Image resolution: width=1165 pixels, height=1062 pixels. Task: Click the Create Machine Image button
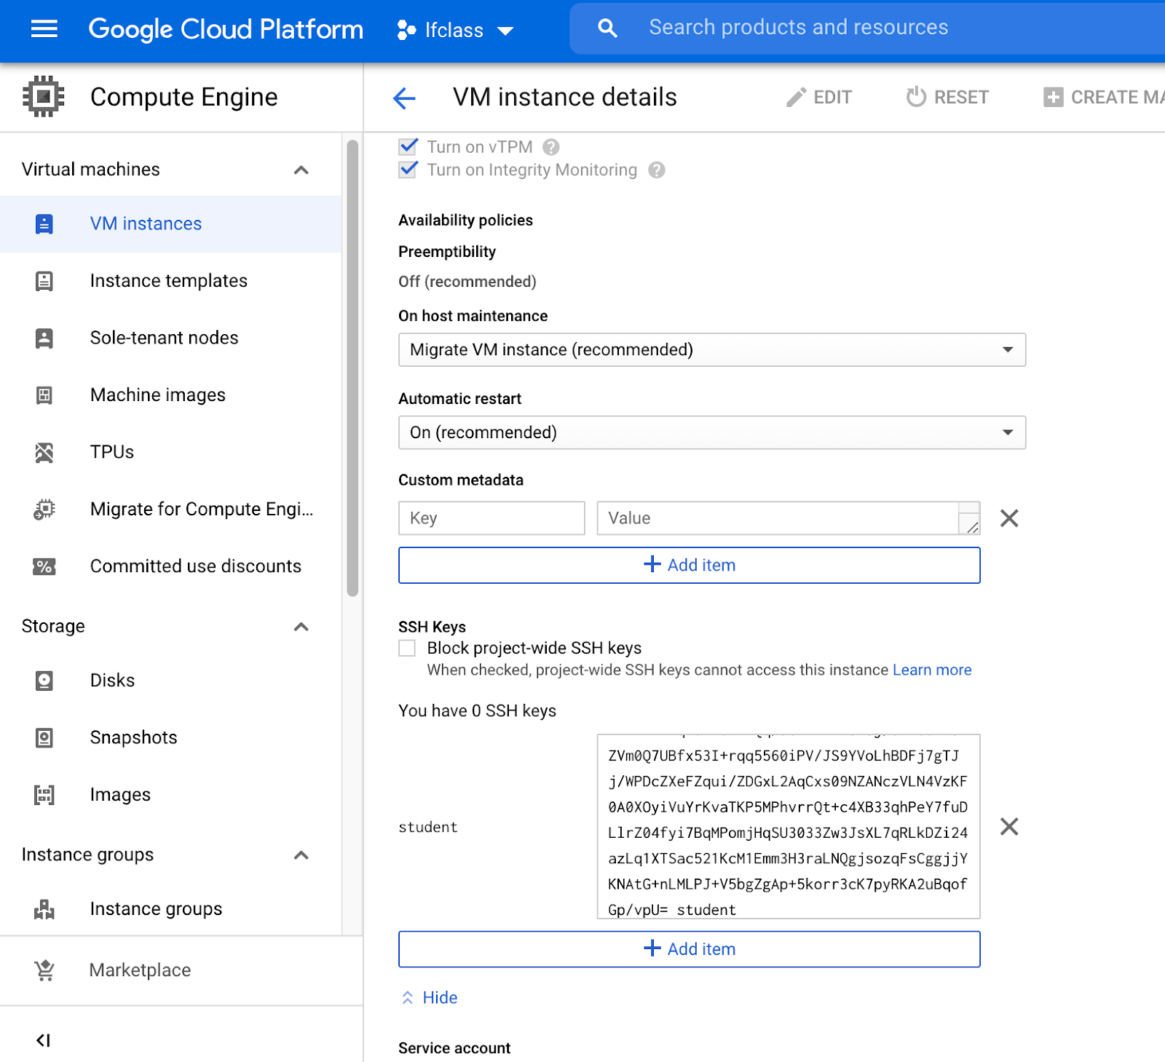(x=1103, y=98)
